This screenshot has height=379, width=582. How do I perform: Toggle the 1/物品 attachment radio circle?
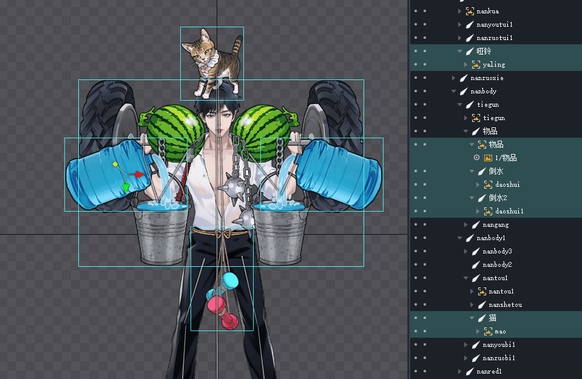[x=476, y=158]
